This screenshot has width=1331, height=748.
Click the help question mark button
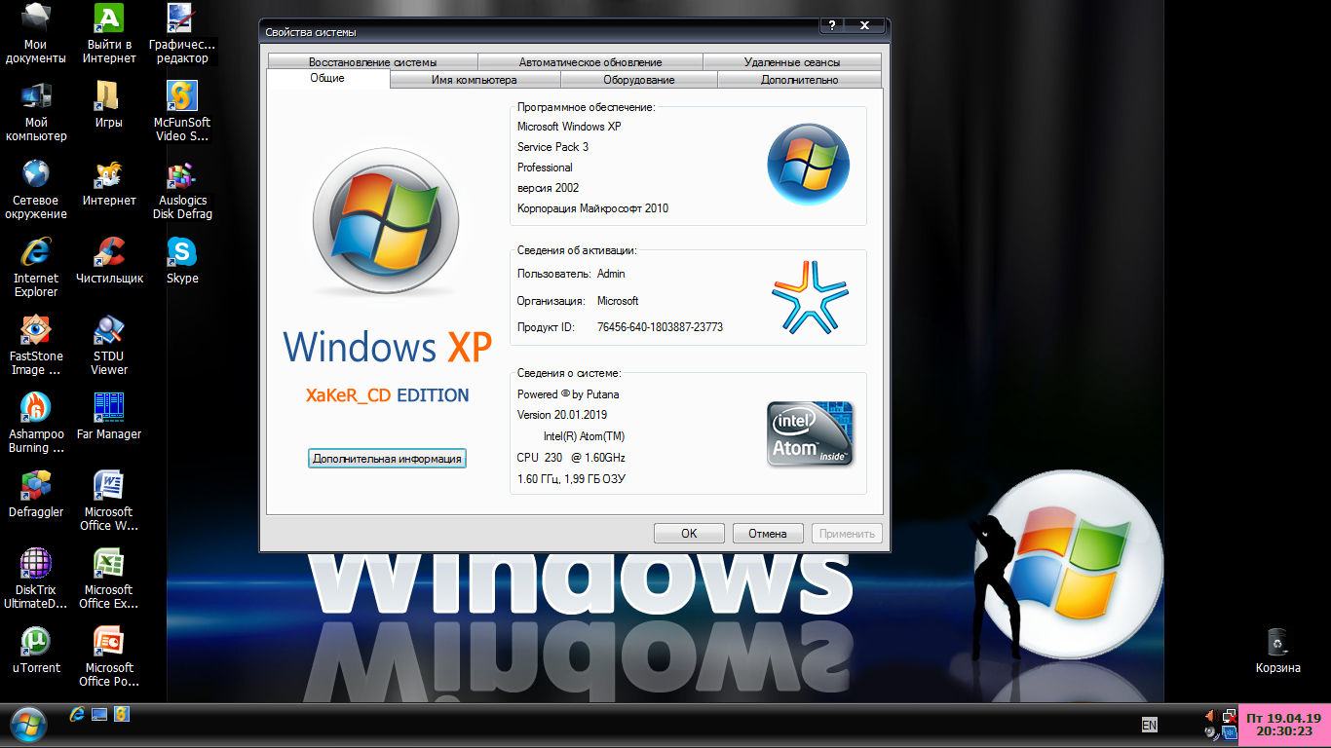tap(832, 25)
